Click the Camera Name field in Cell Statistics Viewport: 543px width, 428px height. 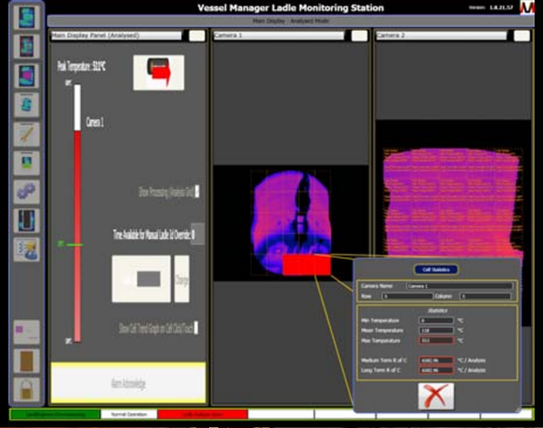459,286
